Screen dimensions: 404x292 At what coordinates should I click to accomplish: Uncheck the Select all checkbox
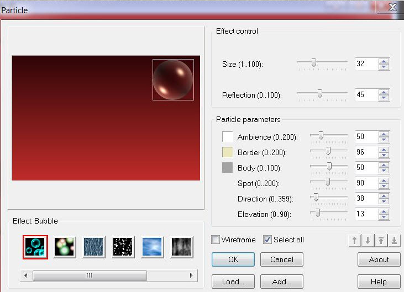coord(267,240)
